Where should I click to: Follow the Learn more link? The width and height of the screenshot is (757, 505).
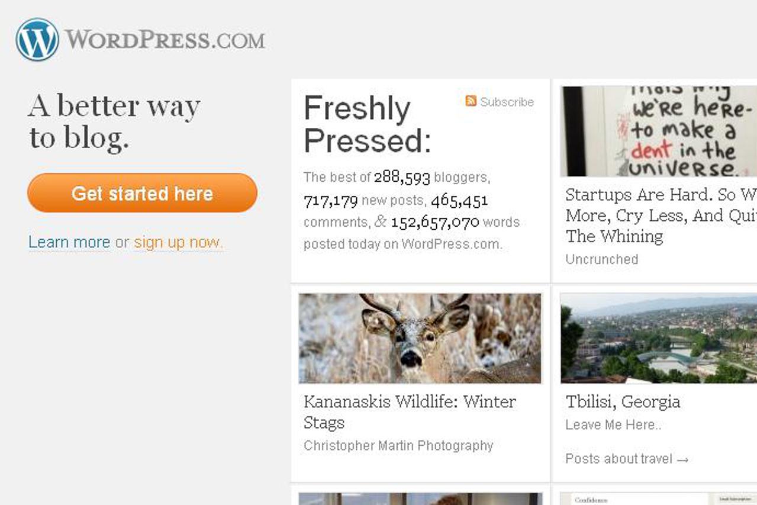pos(69,242)
